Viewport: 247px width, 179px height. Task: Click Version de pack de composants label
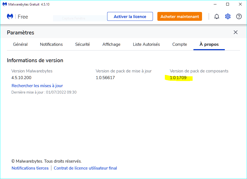pyautogui.click(x=199, y=71)
